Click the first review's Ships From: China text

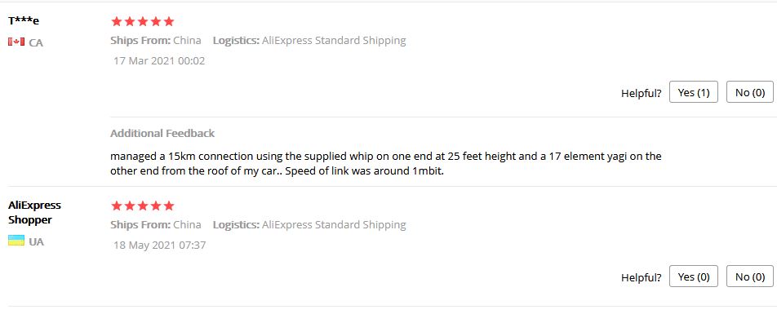(x=156, y=41)
